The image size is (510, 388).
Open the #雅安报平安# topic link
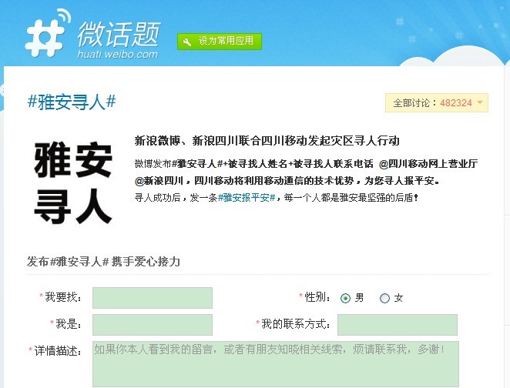click(x=247, y=197)
